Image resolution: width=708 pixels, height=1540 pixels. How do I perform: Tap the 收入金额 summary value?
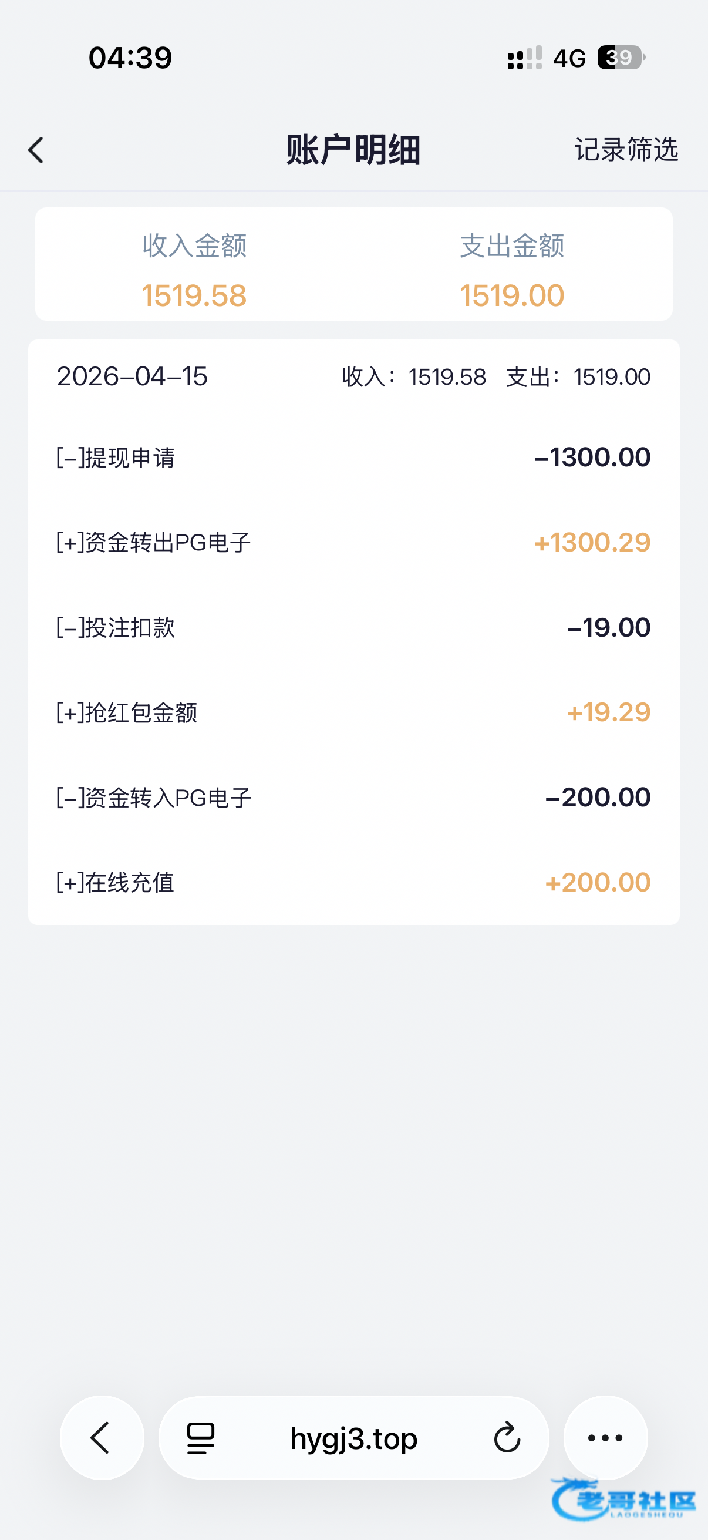[x=194, y=295]
